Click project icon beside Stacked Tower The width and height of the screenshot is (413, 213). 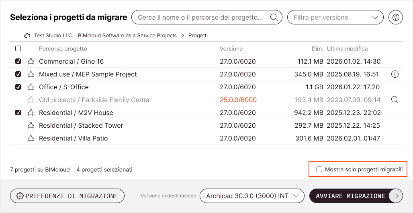click(x=31, y=126)
